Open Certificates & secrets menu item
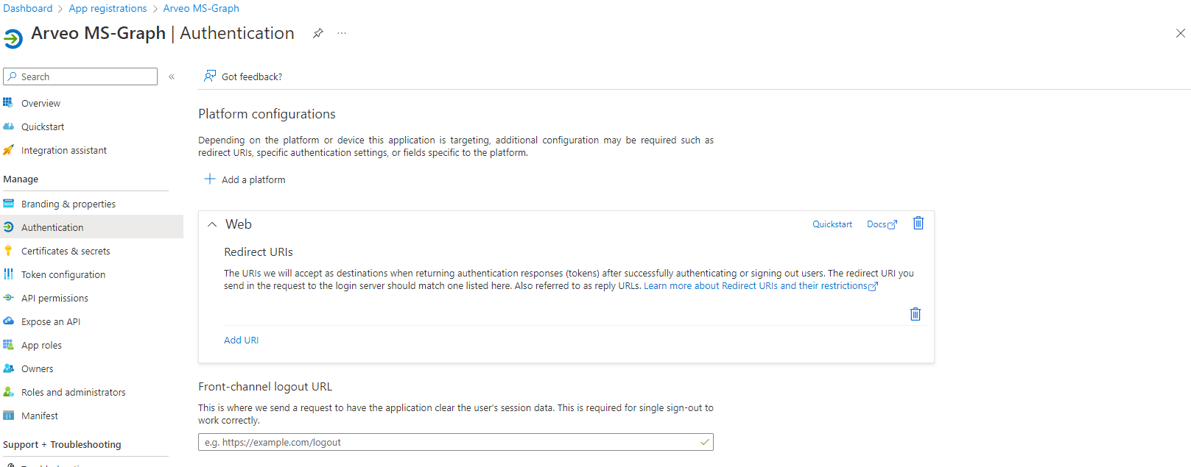1191x467 pixels. click(66, 251)
